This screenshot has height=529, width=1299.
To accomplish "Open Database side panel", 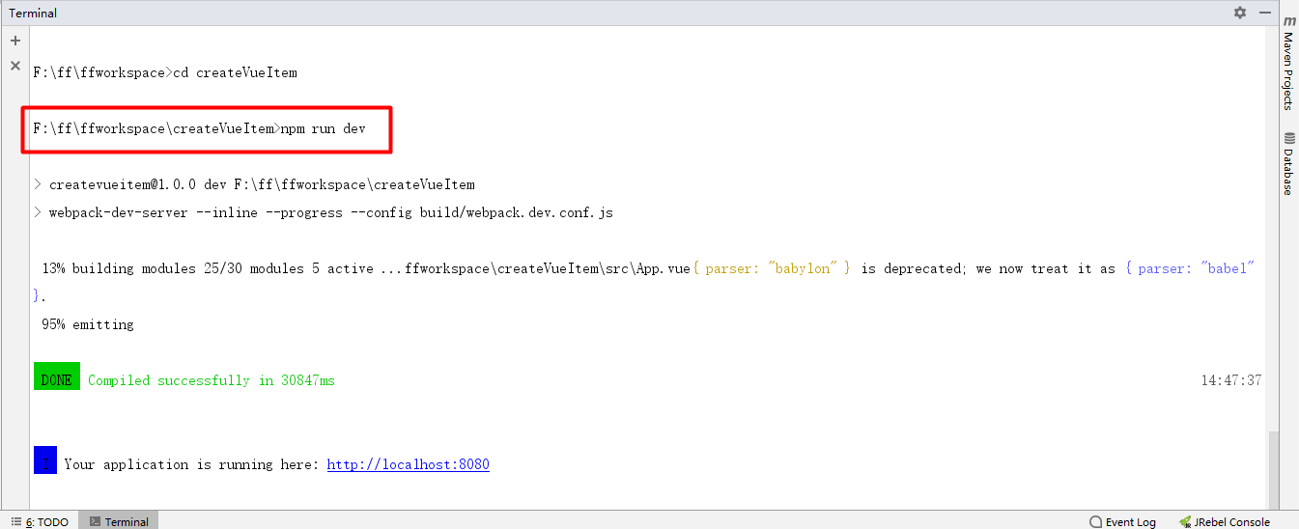I will pyautogui.click(x=1288, y=164).
